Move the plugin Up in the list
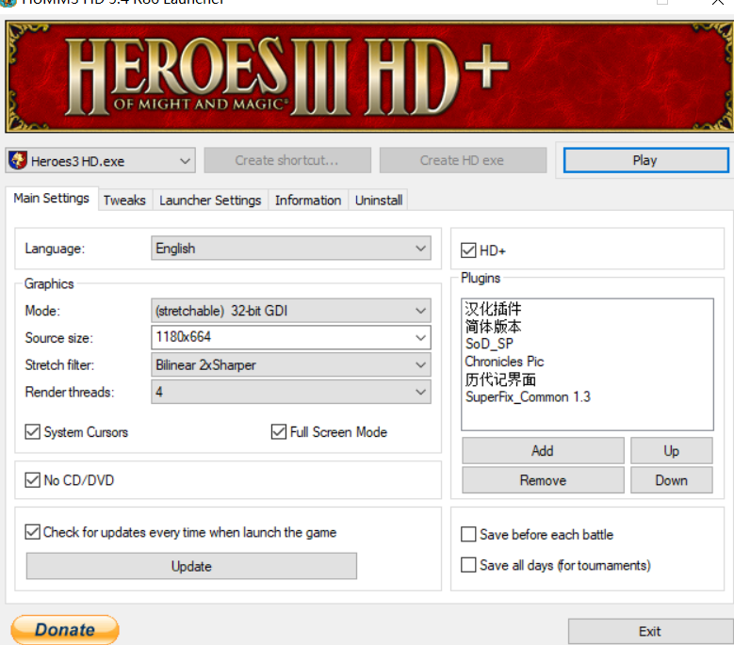Image resolution: width=734 pixels, height=645 pixels. [x=672, y=450]
